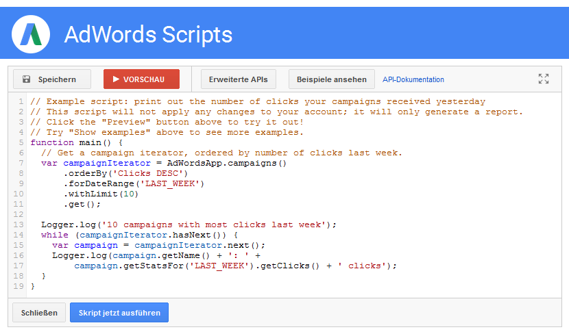Click the .forDateRange('LAST_WEEK') code line
This screenshot has height=334, width=569.
click(134, 183)
